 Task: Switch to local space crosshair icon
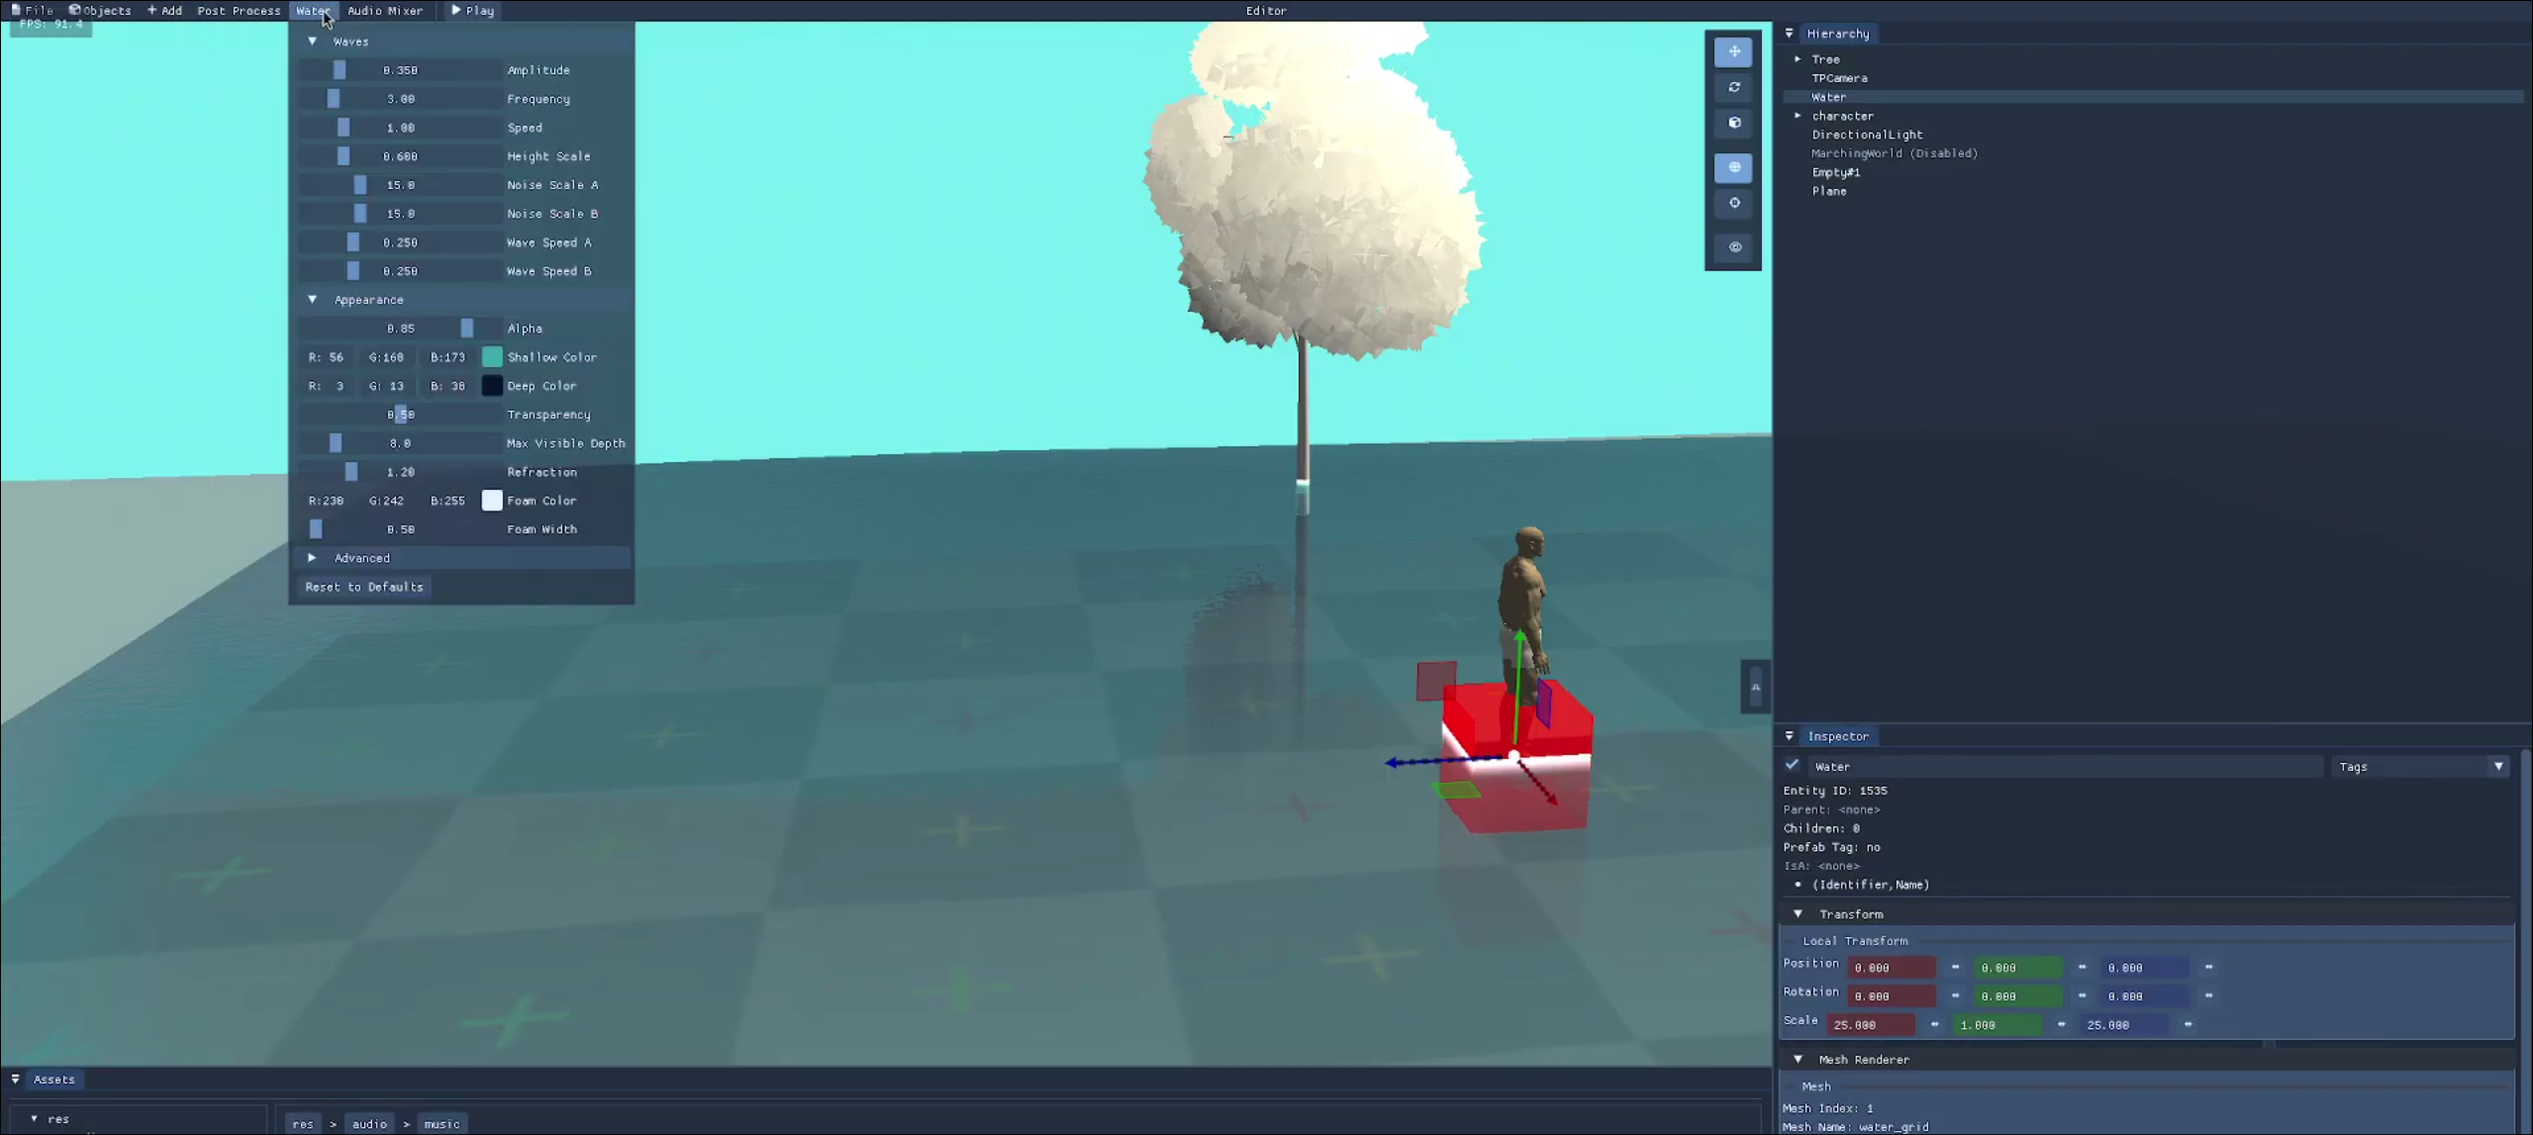pyautogui.click(x=1733, y=203)
